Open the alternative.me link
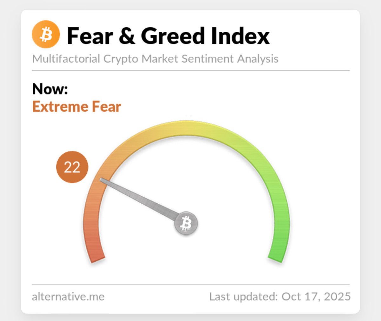 click(x=68, y=297)
